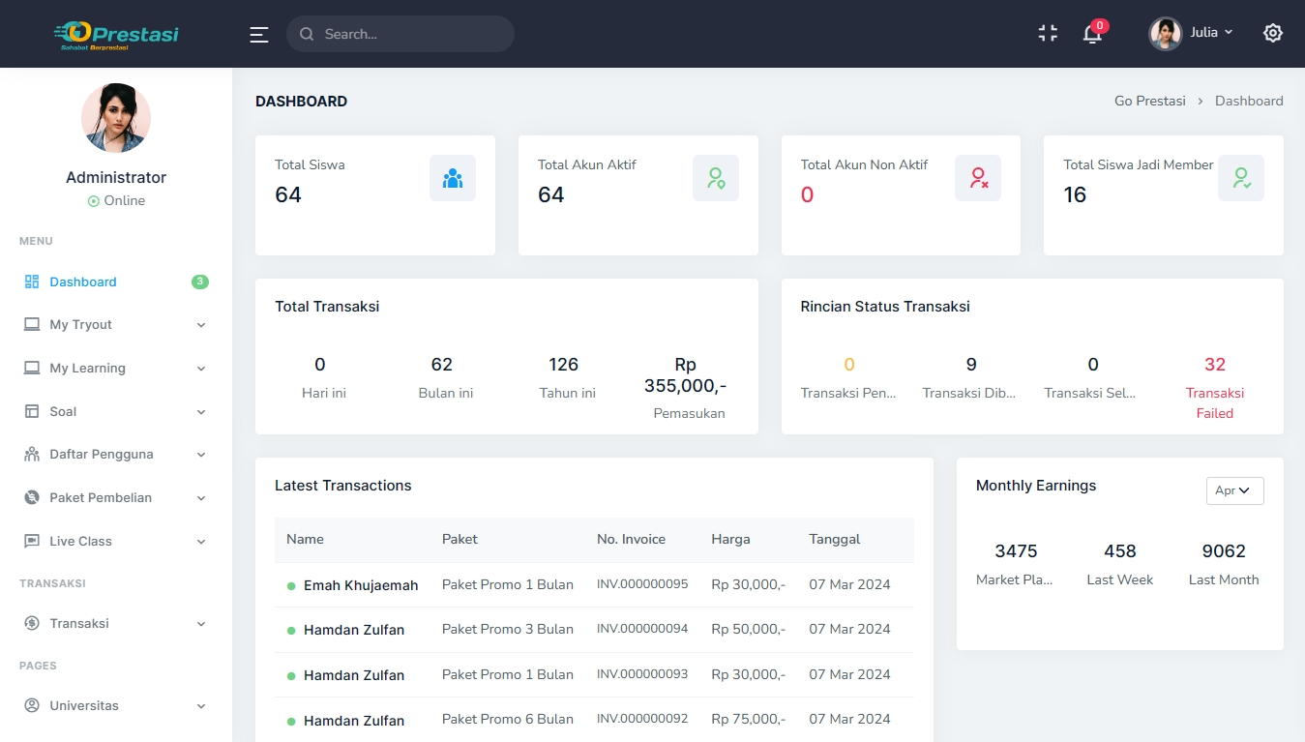The height and width of the screenshot is (742, 1305).
Task: Open notifications bell
Action: (1092, 34)
